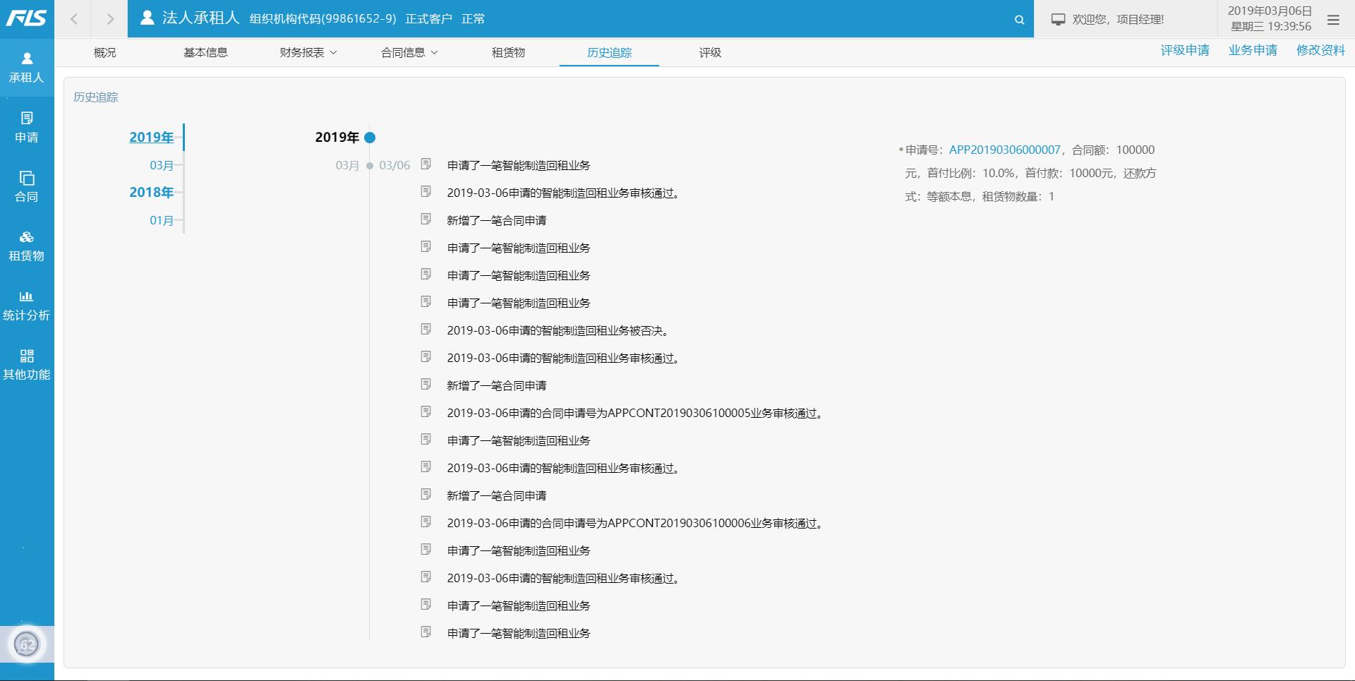Click the search magnifier icon
This screenshot has width=1355, height=681.
[x=1018, y=20]
